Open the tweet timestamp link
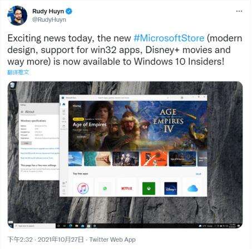Screen dimensions: 252x249 point(46,240)
